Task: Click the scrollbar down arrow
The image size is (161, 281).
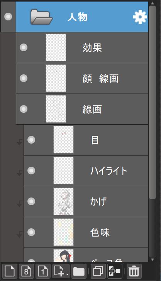Action: [153, 260]
